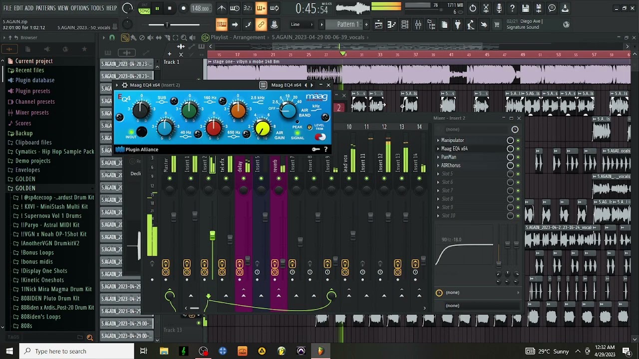Screen dimensions: 639x359
Task: Open the Plugin database folder
Action: click(34, 80)
